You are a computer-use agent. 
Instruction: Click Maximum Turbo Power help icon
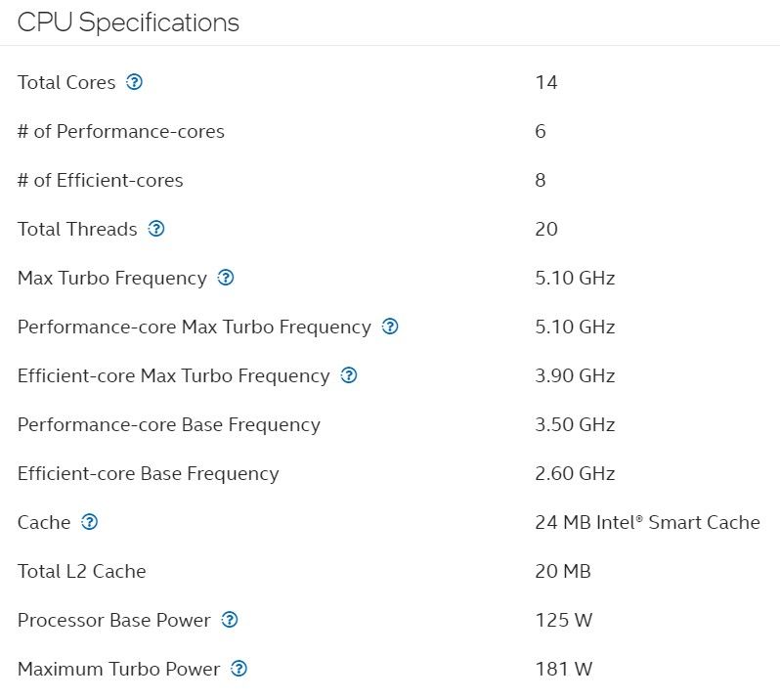click(x=238, y=668)
